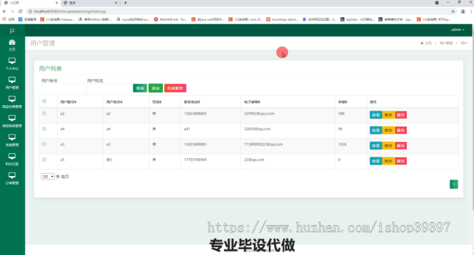Open 订单管理 in the sidebar
The height and width of the screenshot is (255, 474).
tap(12, 178)
